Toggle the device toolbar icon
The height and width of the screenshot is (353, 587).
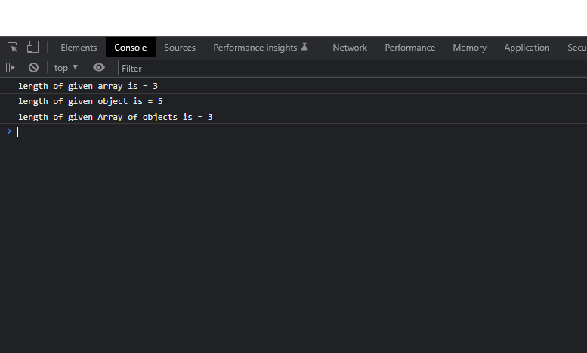pos(32,47)
